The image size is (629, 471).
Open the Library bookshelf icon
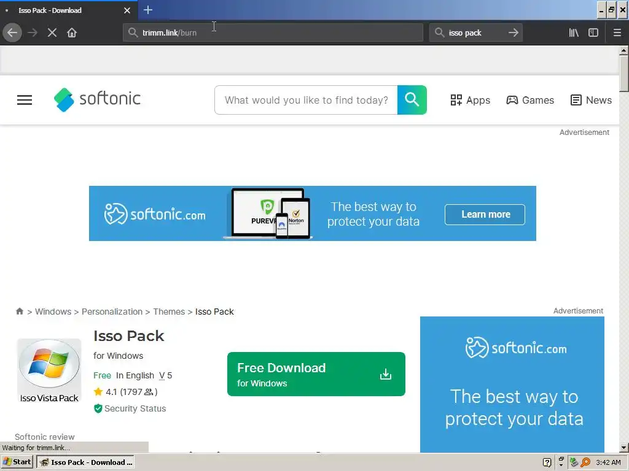[x=574, y=33]
